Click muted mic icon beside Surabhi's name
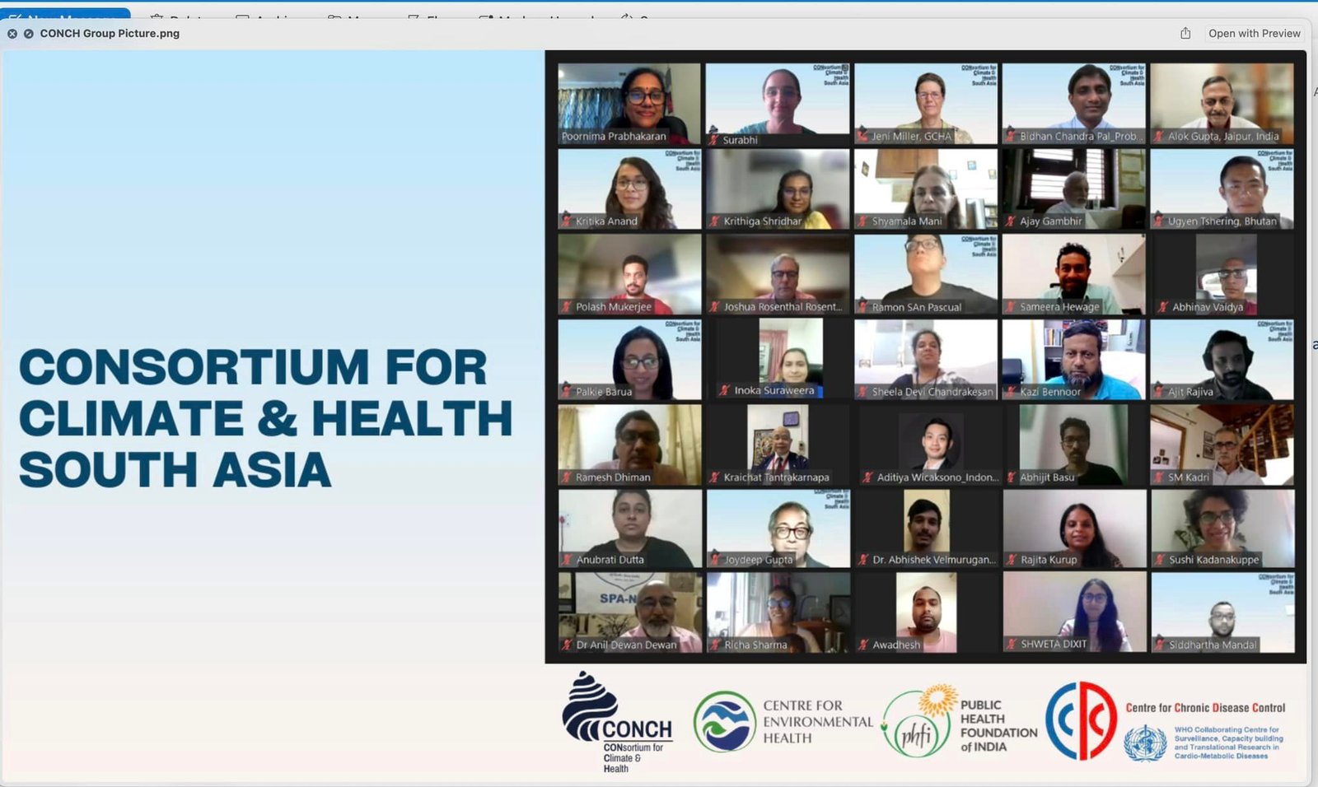Viewport: 1318px width, 787px height. coord(713,140)
